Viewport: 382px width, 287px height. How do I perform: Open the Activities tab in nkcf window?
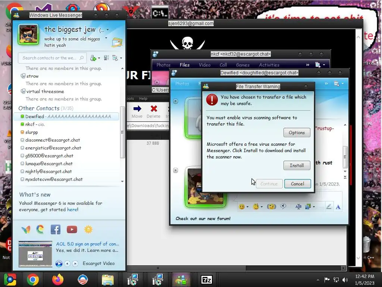click(269, 65)
